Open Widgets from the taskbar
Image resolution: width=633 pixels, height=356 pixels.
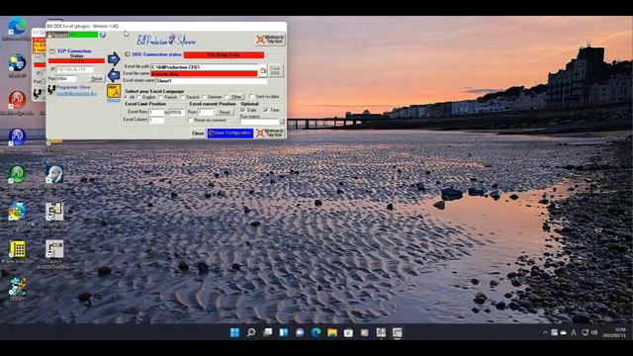coord(284,332)
